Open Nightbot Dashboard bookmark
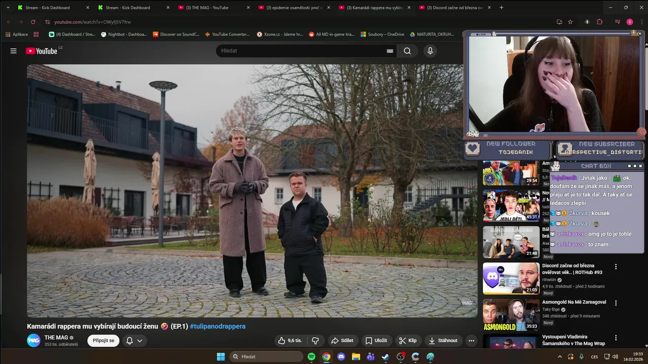The width and height of the screenshot is (648, 364). click(124, 34)
